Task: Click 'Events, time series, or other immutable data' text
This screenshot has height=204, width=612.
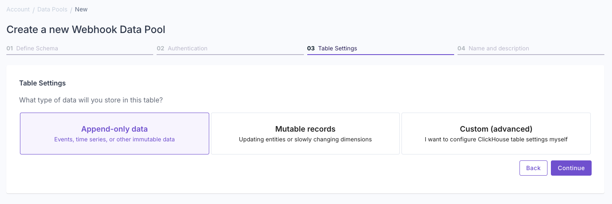Action: tap(115, 139)
